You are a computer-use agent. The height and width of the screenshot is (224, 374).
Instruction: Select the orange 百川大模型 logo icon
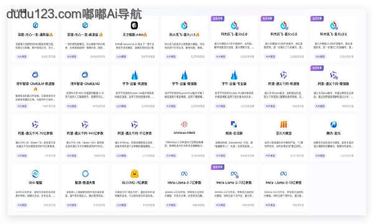pyautogui.click(x=284, y=124)
